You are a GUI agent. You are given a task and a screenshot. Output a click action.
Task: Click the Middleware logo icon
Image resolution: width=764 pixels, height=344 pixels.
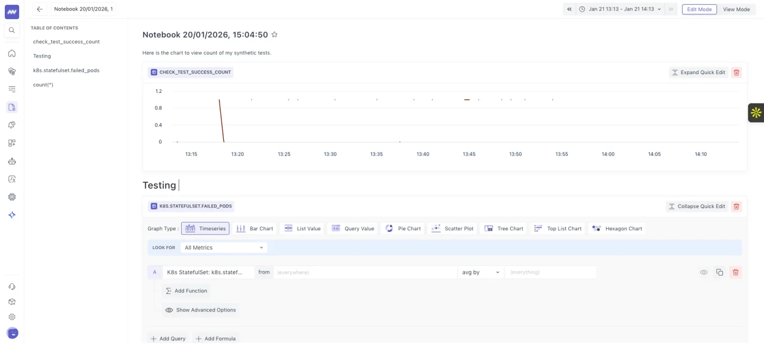point(12,11)
